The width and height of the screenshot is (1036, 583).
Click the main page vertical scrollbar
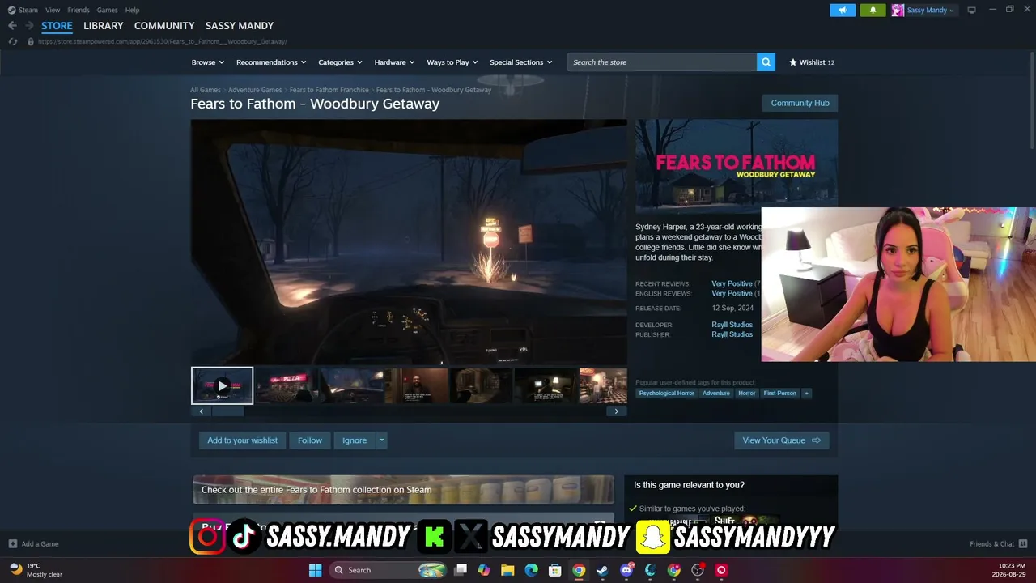click(x=1032, y=101)
